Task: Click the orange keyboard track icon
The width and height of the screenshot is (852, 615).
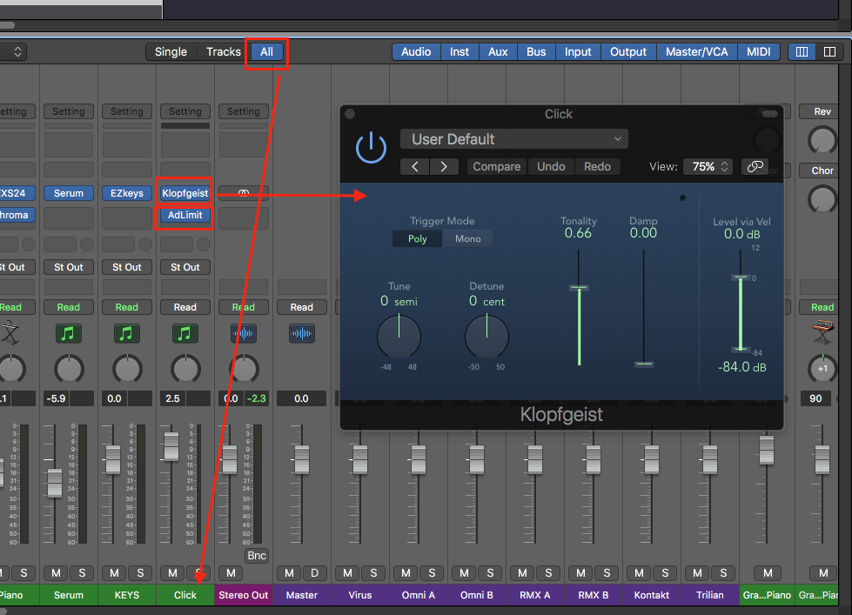Action: click(822, 331)
